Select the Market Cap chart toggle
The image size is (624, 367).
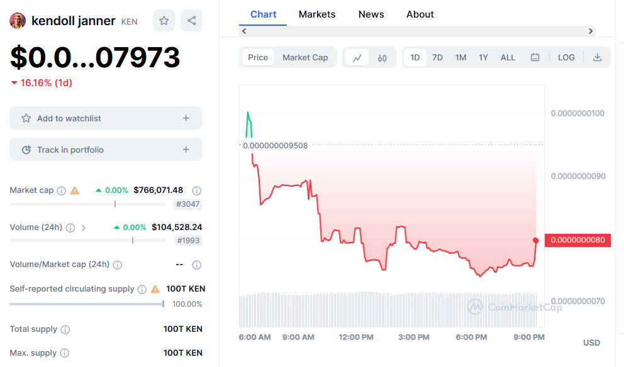305,58
